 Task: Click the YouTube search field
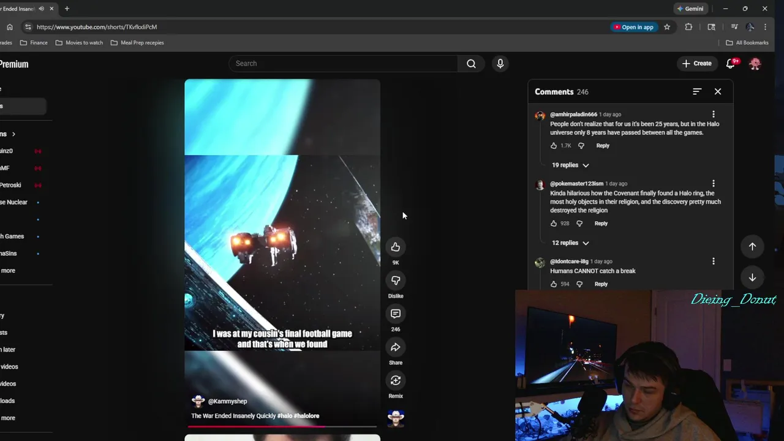(x=343, y=64)
